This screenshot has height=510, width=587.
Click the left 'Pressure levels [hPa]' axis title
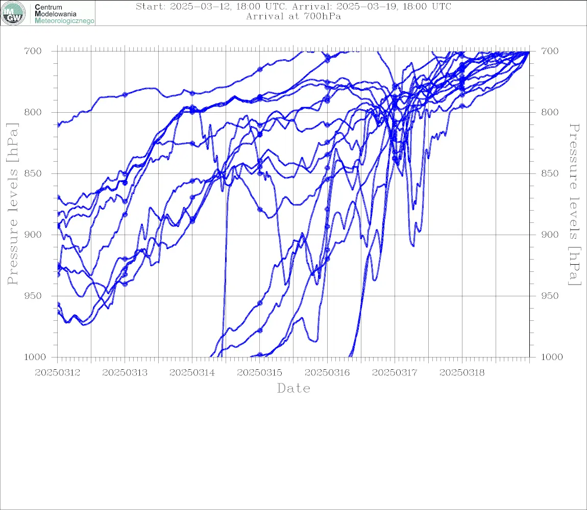click(13, 204)
